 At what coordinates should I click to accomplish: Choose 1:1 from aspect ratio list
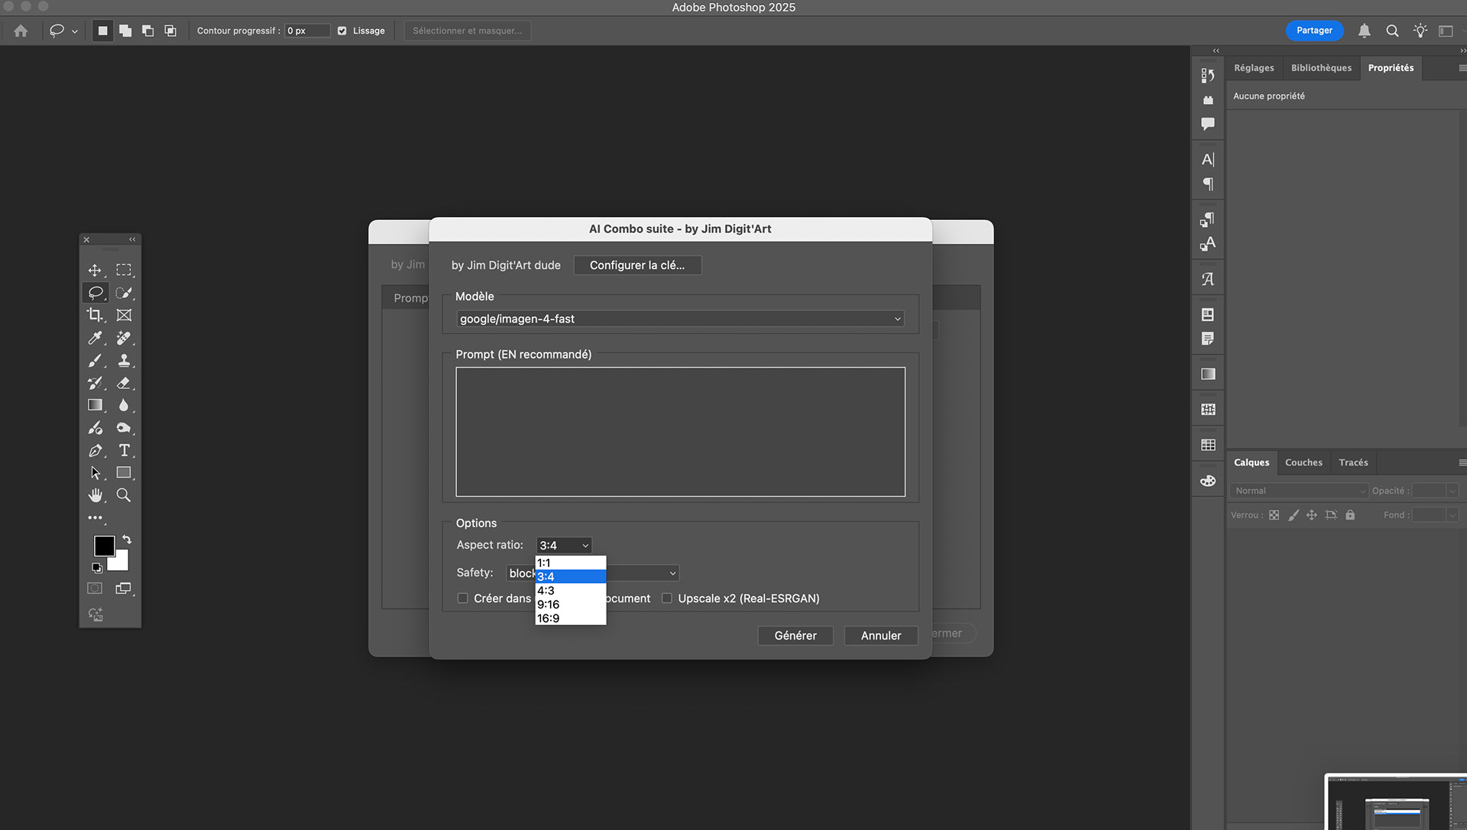tap(571, 563)
